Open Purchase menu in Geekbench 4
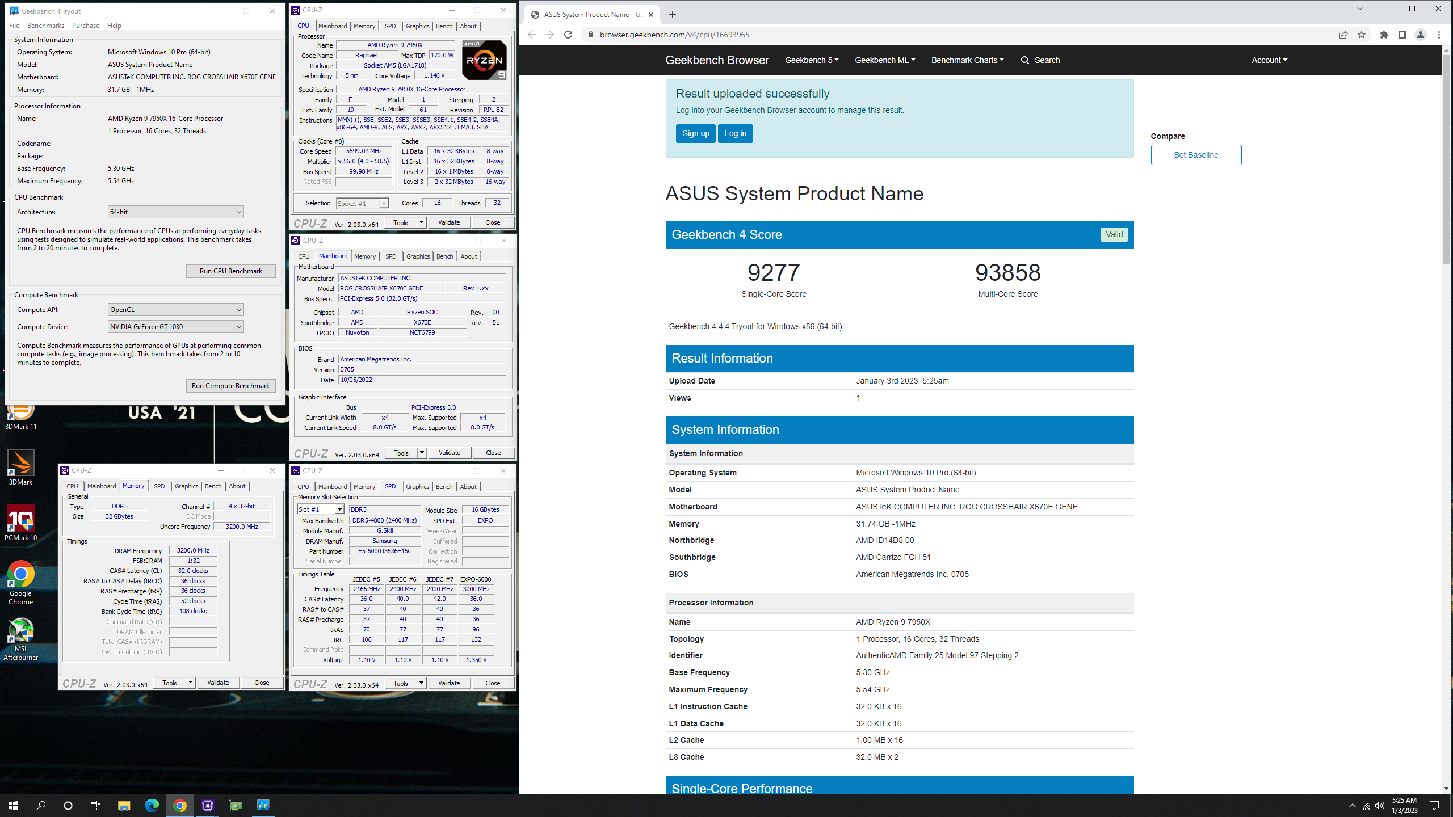The image size is (1453, 817). point(86,26)
